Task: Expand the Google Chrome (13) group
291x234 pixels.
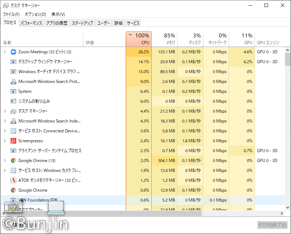Action: (x=5, y=161)
